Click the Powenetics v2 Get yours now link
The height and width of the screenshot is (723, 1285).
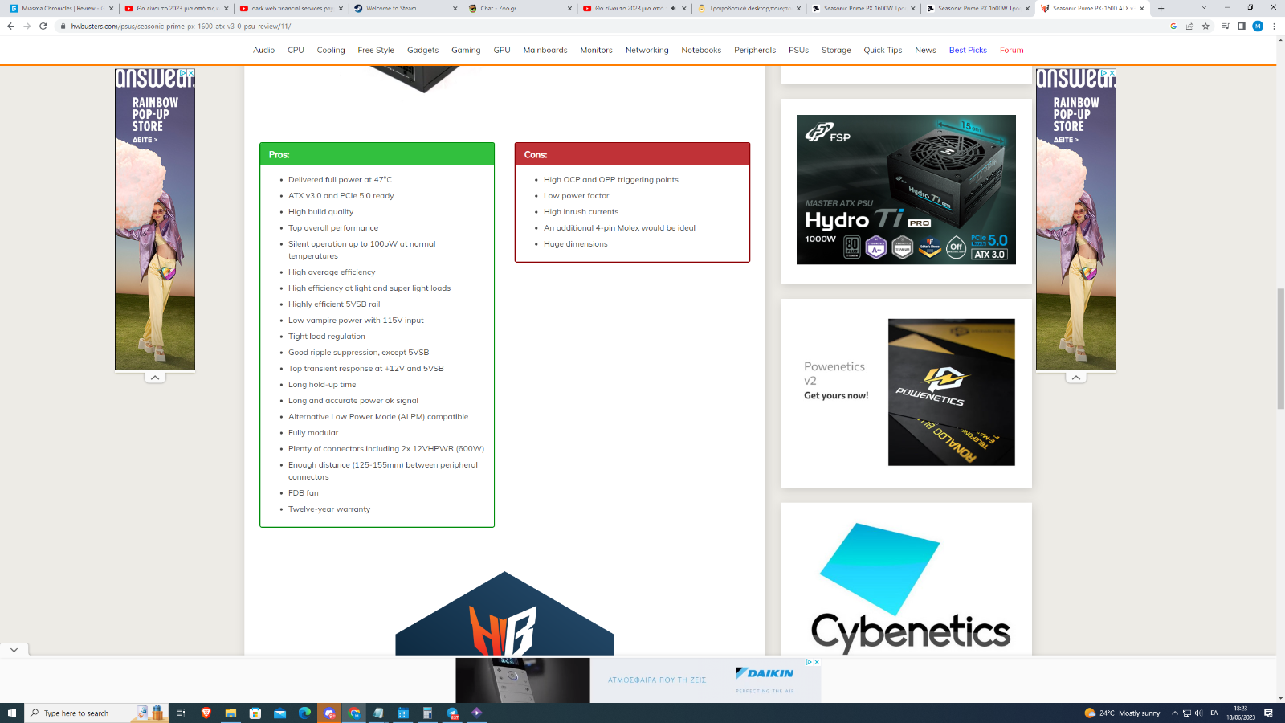(x=836, y=395)
